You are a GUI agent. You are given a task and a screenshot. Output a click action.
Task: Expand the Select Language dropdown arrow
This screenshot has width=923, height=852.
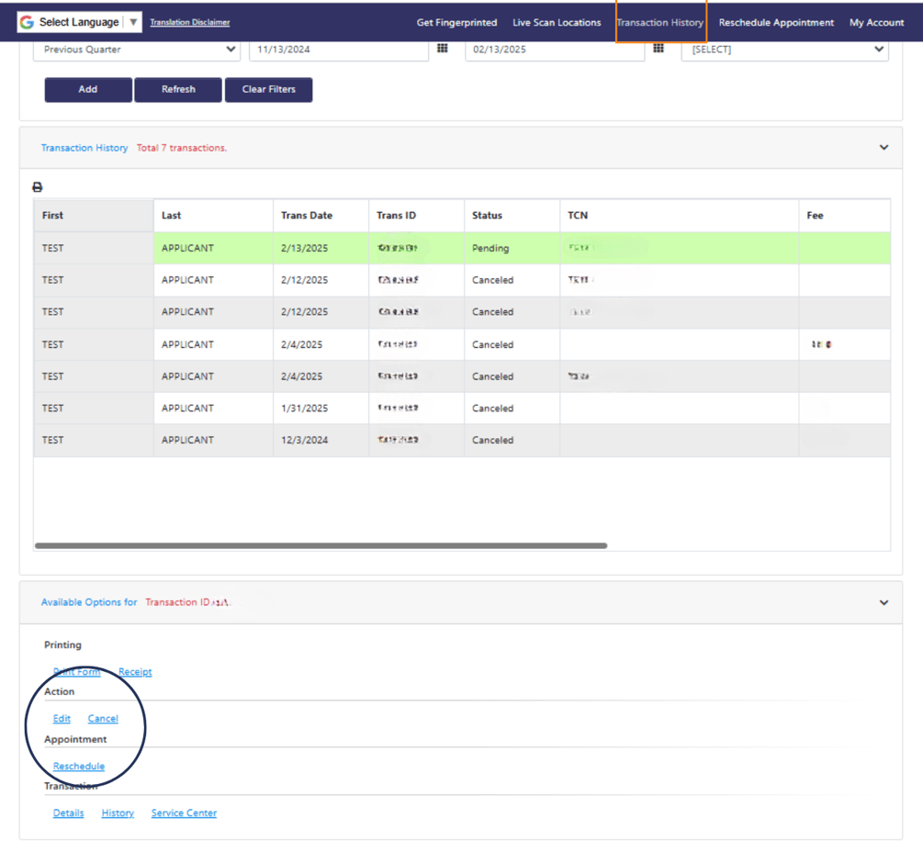131,20
